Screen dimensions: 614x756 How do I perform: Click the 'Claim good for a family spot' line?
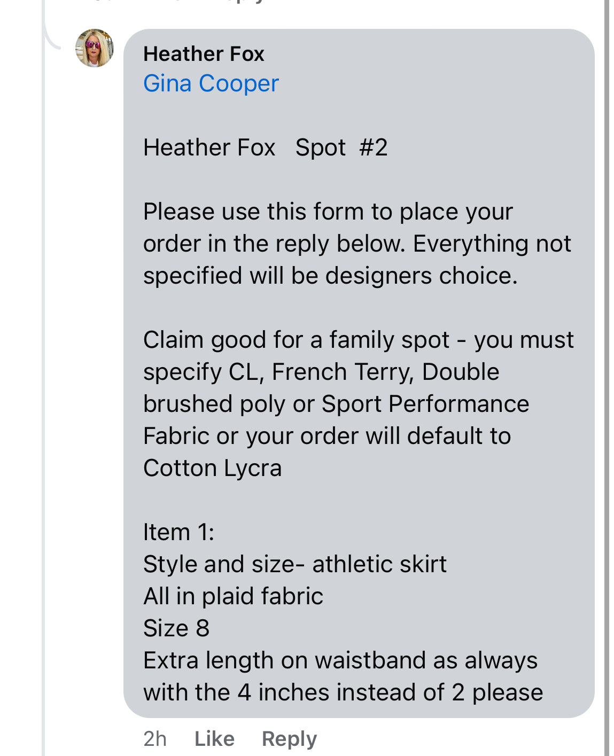[359, 340]
